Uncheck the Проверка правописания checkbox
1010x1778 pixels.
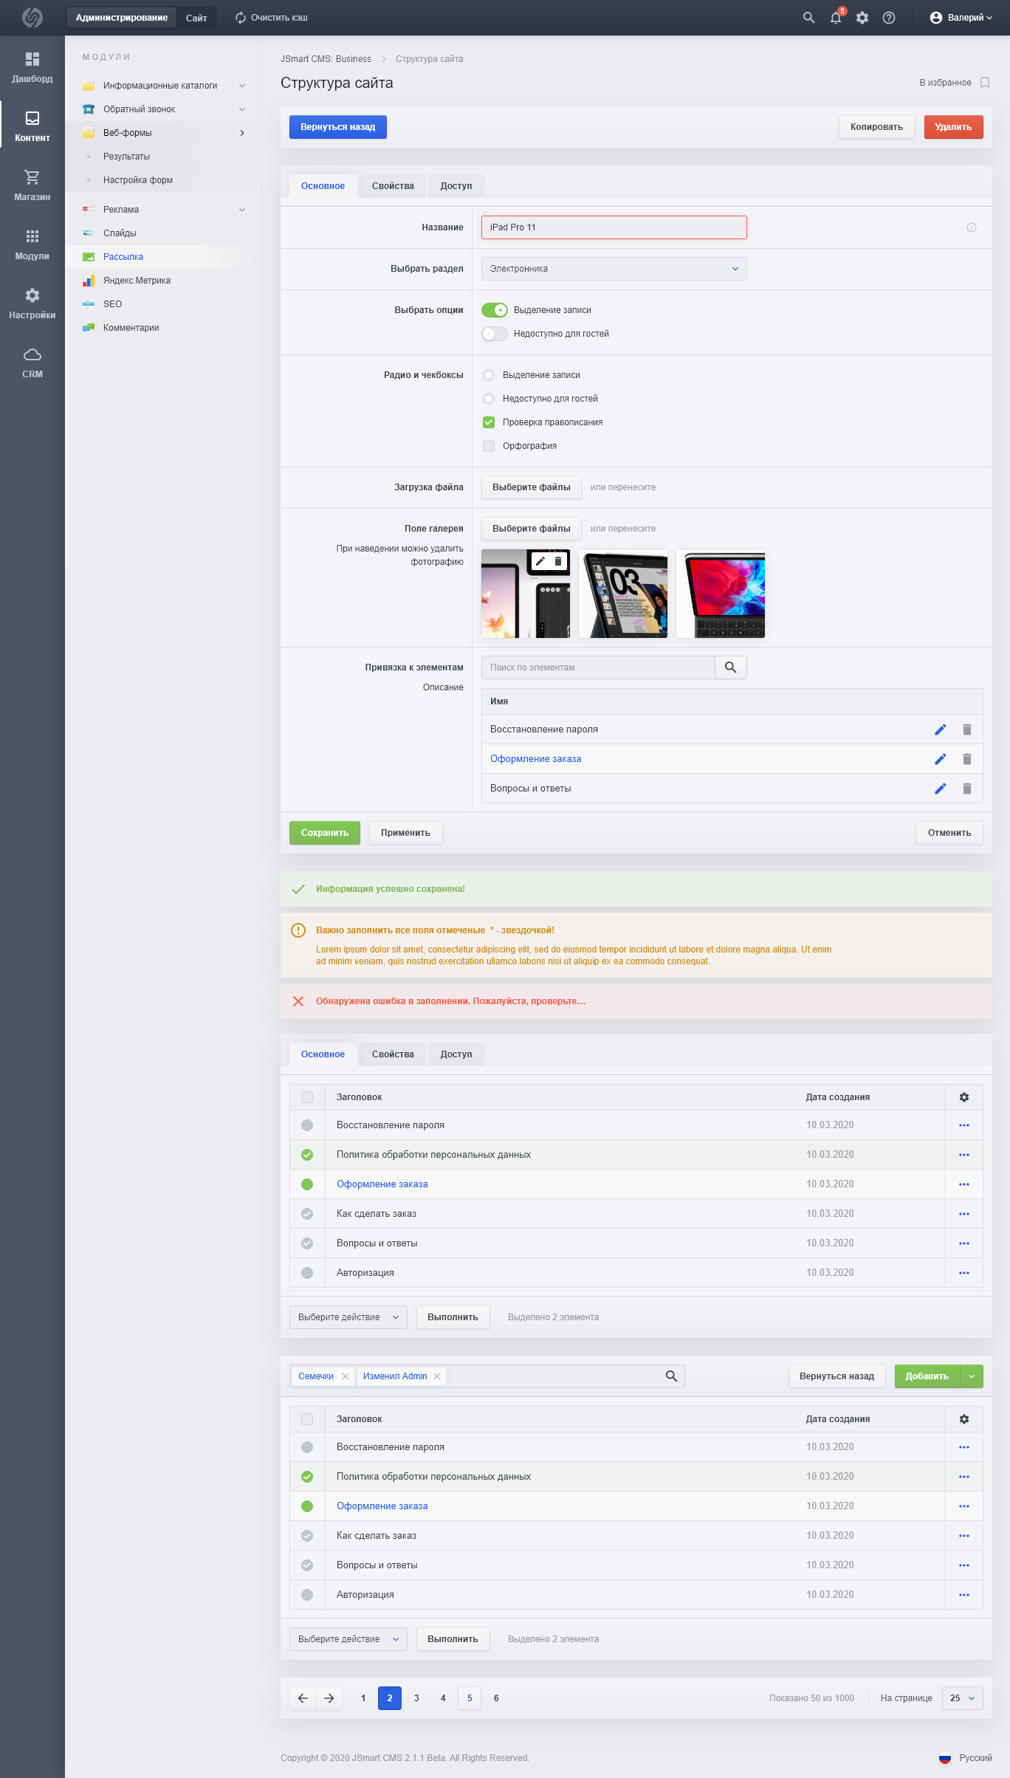tap(489, 422)
